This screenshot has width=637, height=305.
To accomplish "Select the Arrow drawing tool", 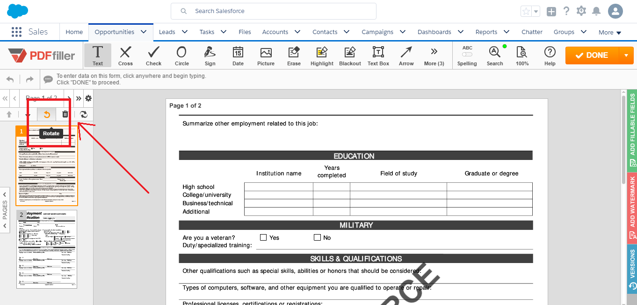I will 406,55.
